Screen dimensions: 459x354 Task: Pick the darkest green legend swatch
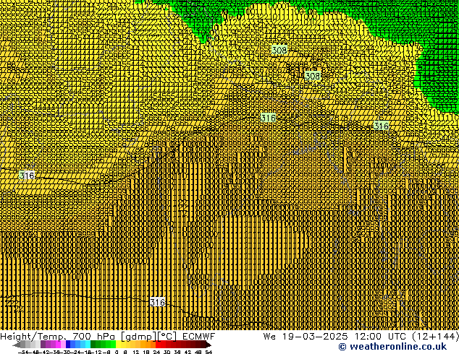93,345
